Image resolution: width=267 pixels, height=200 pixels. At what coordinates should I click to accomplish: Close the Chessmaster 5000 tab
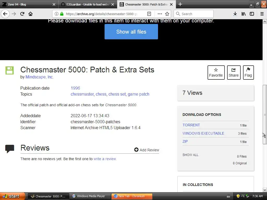[x=171, y=4]
